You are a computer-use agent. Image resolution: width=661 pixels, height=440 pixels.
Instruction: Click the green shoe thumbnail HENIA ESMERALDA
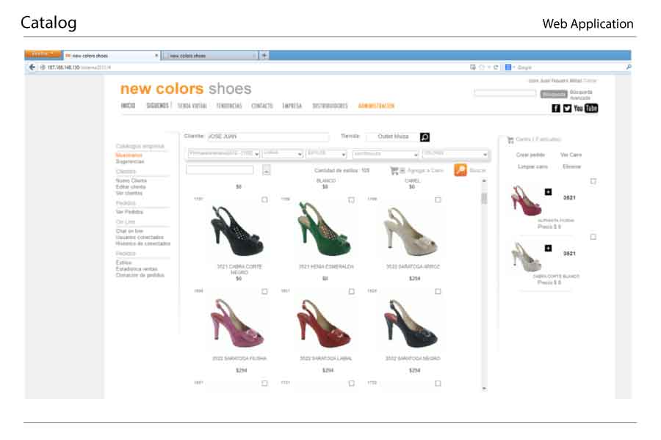pyautogui.click(x=325, y=229)
